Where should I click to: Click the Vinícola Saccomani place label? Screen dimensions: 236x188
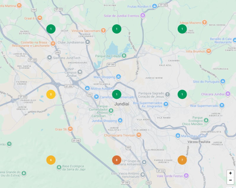click(86, 31)
